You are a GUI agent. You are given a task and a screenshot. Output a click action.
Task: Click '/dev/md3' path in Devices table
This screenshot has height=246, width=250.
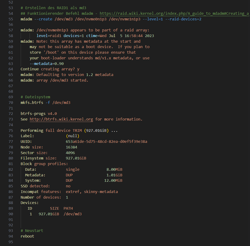(x=72, y=214)
